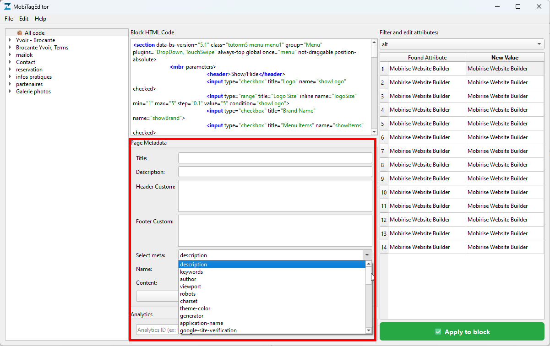This screenshot has width=550, height=346.
Task: Click the Description input field
Action: 275,172
